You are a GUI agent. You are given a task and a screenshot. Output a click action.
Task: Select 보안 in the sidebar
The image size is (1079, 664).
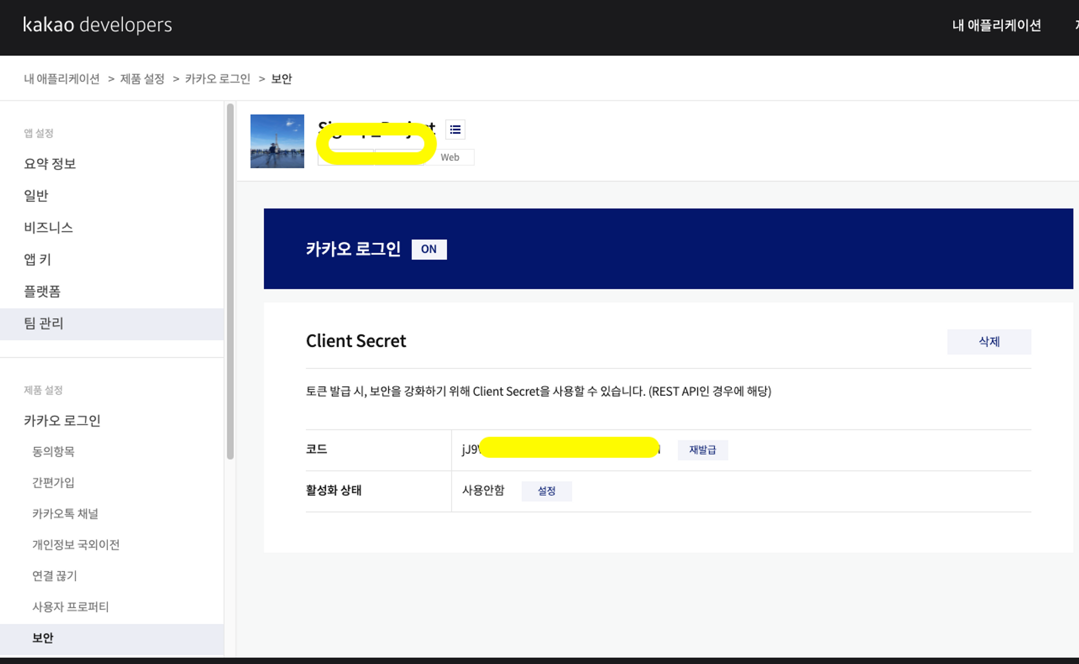point(43,638)
